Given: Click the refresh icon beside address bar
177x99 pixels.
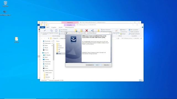Looking at the screenshot, I should [x=119, y=38].
